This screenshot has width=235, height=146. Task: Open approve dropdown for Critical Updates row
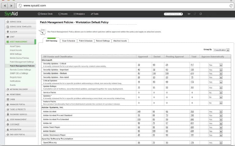coord(215,82)
